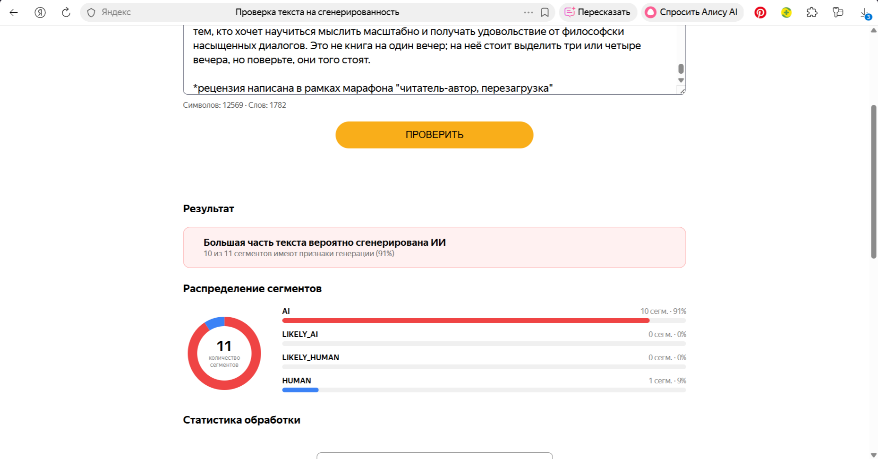The width and height of the screenshot is (878, 459).
Task: Open the tabs collections icon
Action: (838, 12)
